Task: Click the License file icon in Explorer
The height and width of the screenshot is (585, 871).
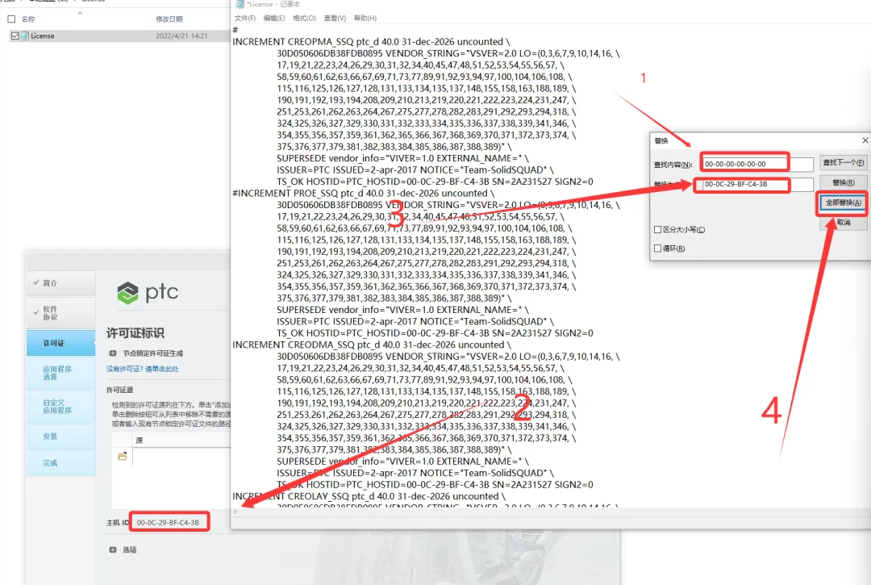Action: tap(24, 36)
